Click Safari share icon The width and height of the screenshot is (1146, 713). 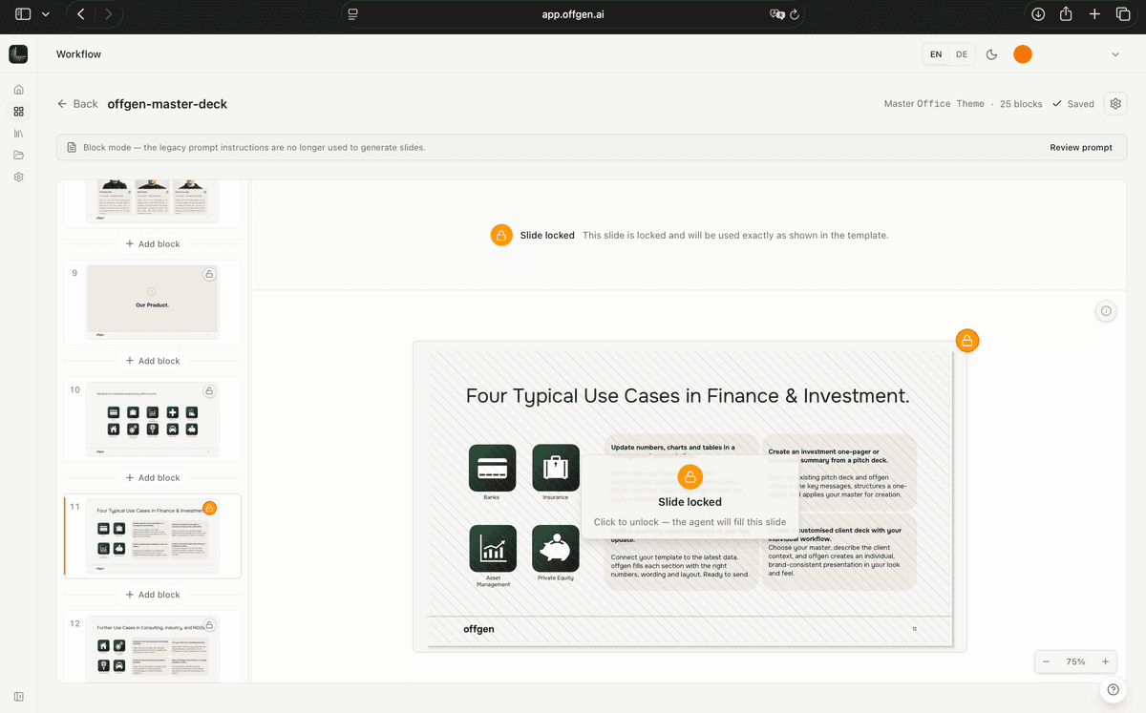pyautogui.click(x=1067, y=14)
